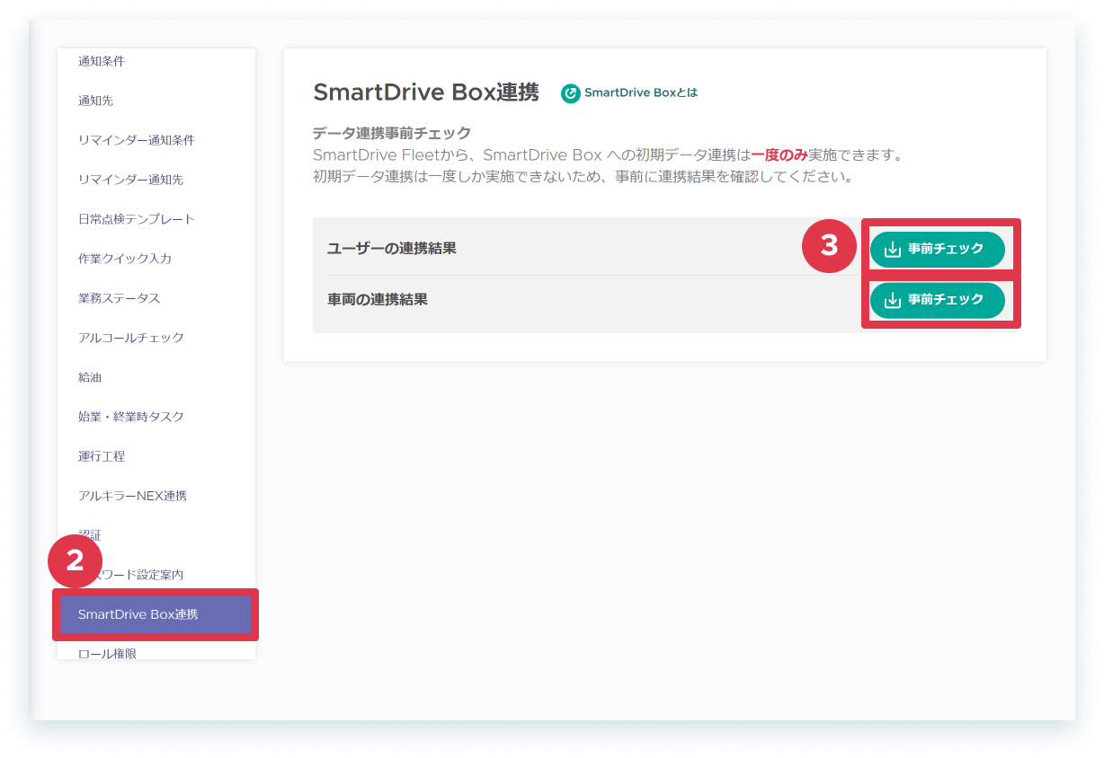
Task: Click the ユーザーの連携結果 row label
Action: coord(392,248)
